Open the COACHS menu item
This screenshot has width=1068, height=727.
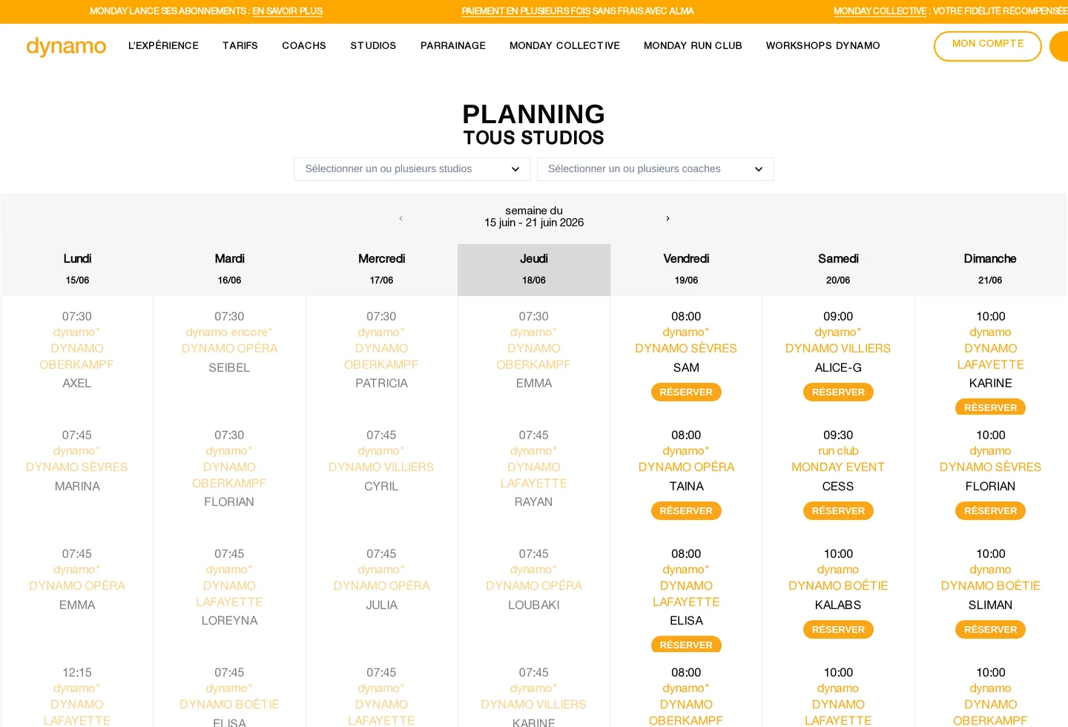point(304,46)
